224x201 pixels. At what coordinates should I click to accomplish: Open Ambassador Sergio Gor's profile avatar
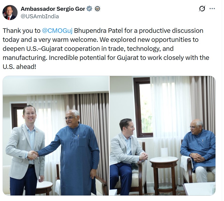[x=10, y=13]
